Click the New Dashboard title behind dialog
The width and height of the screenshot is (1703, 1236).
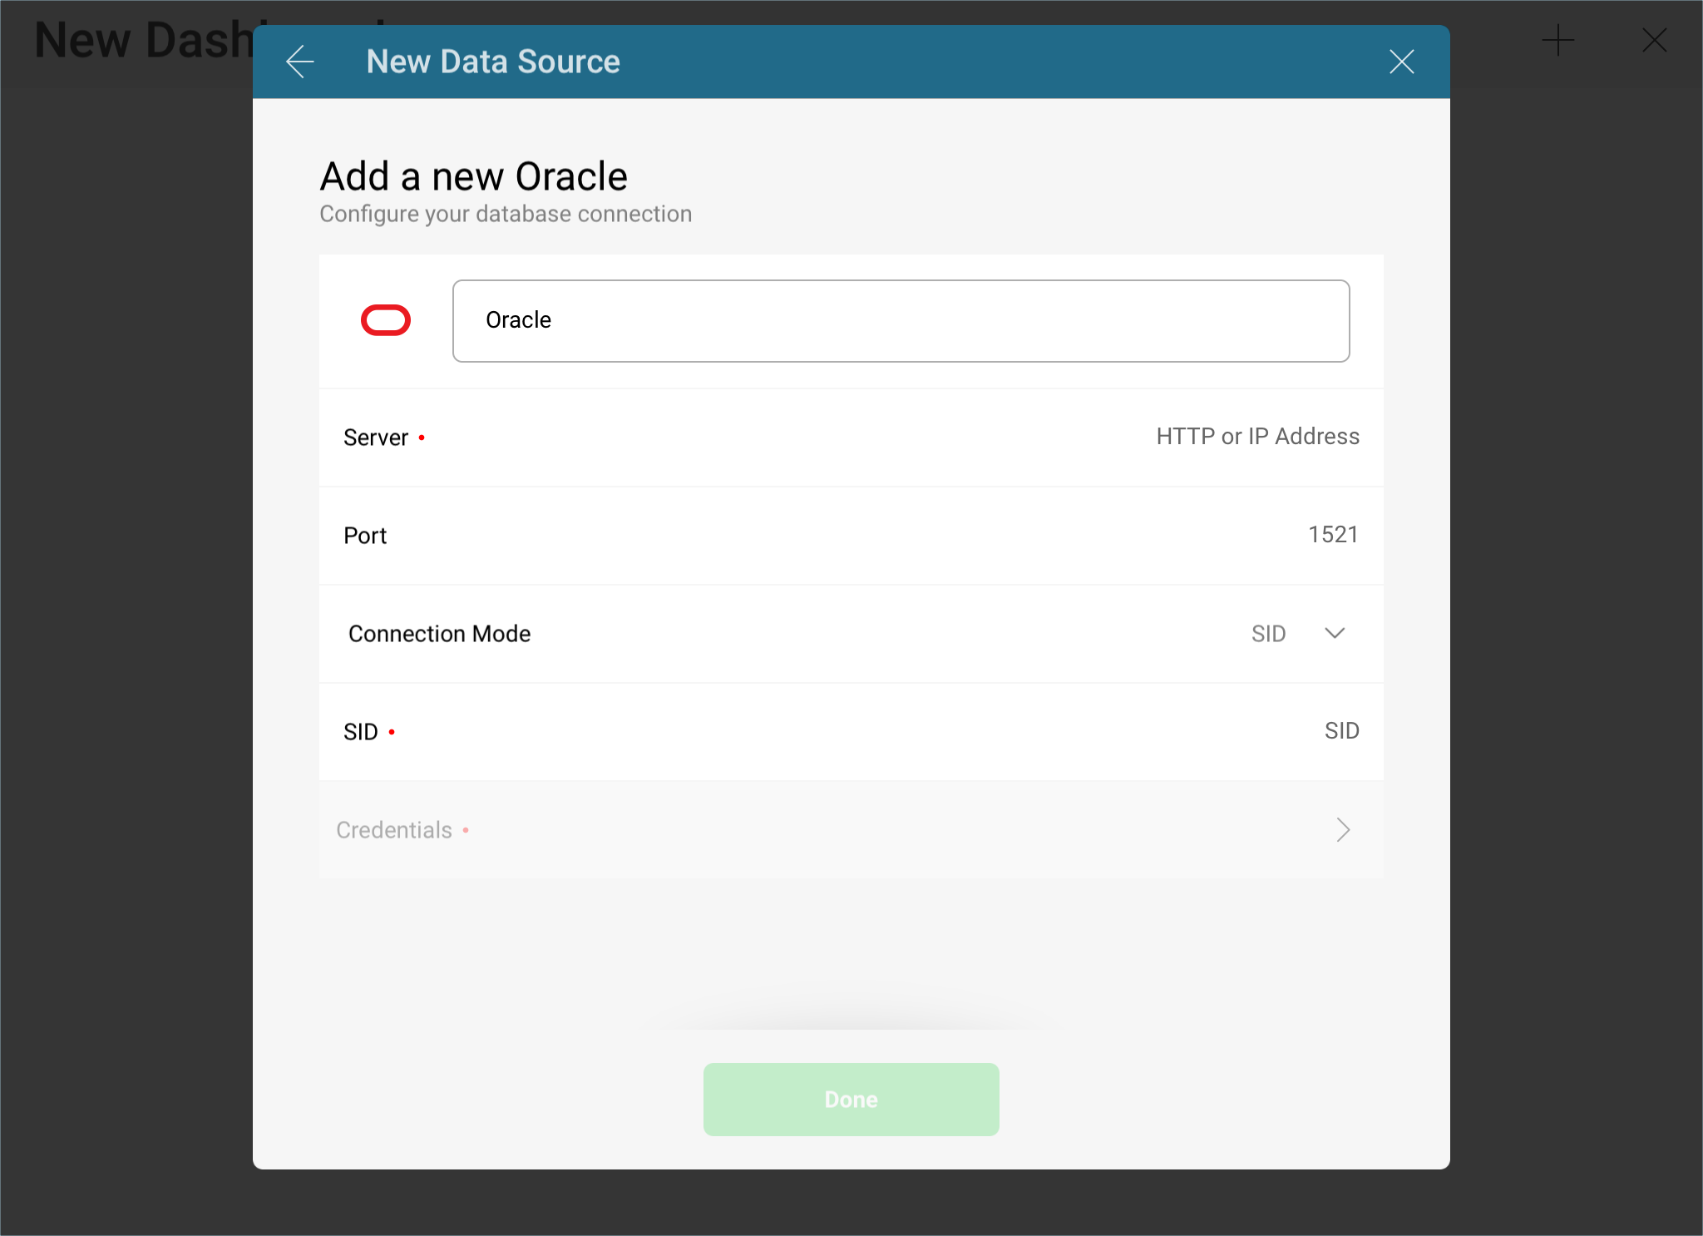[x=143, y=40]
